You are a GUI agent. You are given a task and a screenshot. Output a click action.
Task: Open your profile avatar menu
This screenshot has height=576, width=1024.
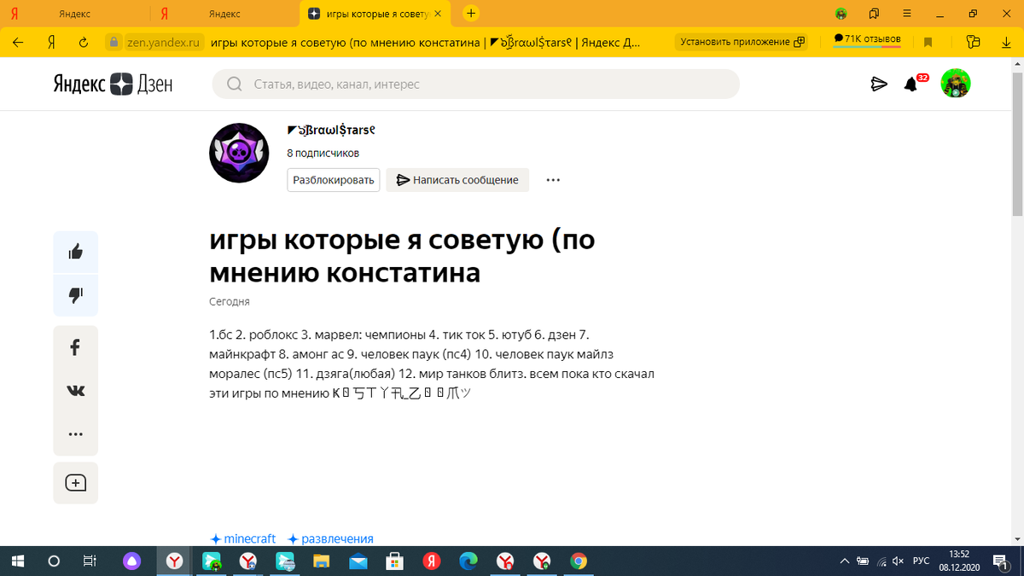click(x=956, y=83)
